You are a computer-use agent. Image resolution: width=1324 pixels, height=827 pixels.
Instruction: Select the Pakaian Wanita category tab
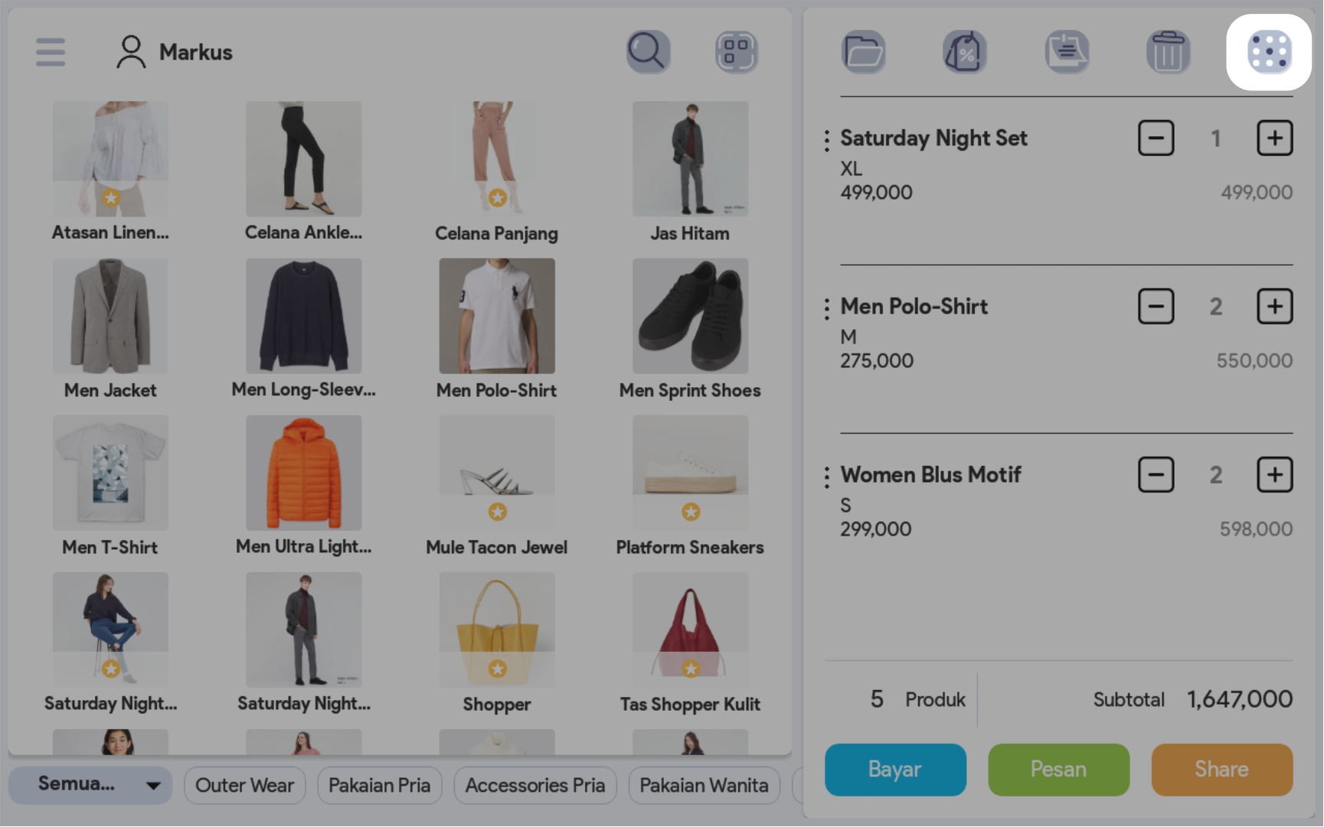[704, 786]
